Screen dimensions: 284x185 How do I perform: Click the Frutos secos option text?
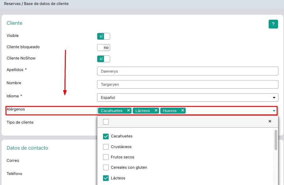click(122, 157)
